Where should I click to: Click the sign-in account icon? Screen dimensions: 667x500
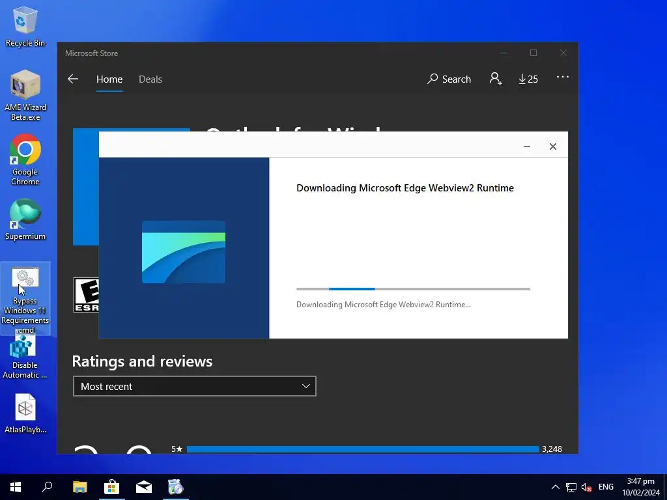pyautogui.click(x=496, y=79)
